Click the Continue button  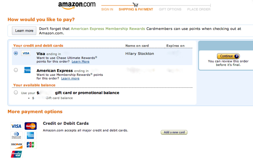coord(228,56)
